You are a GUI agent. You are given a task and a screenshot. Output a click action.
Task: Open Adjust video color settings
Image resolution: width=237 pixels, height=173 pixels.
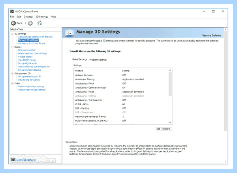click(31, 86)
